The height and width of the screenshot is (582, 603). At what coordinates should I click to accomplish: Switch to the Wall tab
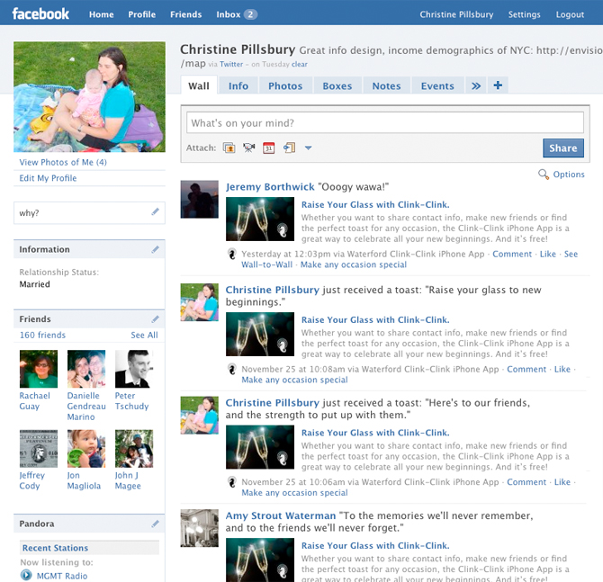point(199,85)
